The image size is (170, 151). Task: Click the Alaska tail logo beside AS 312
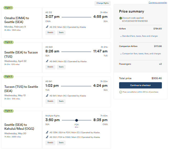click(47, 27)
